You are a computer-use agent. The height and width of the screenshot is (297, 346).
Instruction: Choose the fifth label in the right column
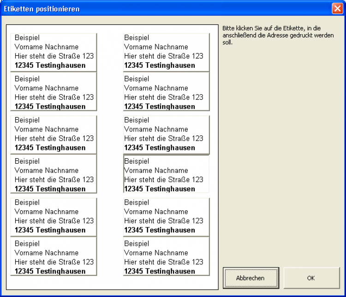(166, 216)
